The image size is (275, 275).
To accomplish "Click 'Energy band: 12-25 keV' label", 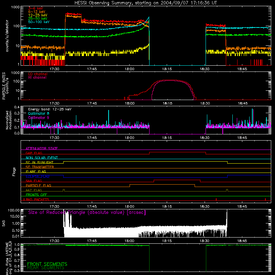I will (50, 109).
